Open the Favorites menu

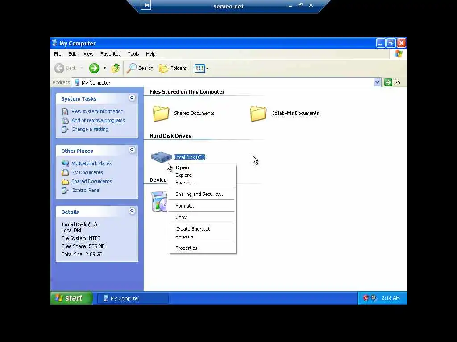coord(111,54)
